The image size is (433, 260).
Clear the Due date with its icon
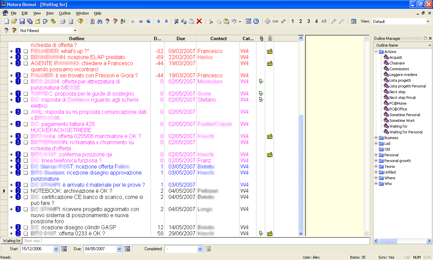point(127,249)
